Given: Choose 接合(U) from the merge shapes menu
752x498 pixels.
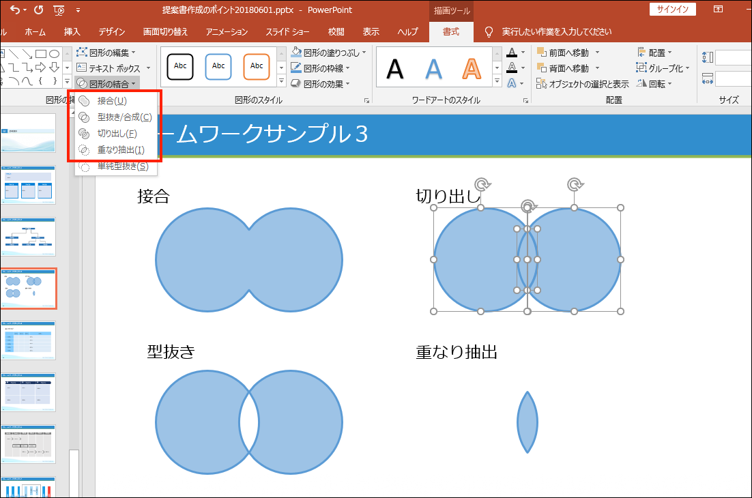Looking at the screenshot, I should (112, 101).
